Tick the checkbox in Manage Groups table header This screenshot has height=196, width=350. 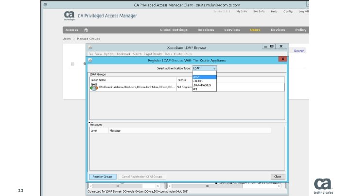72,64
